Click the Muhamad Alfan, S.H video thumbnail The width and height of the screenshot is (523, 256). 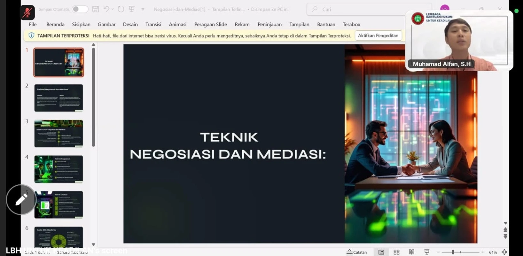click(x=459, y=41)
